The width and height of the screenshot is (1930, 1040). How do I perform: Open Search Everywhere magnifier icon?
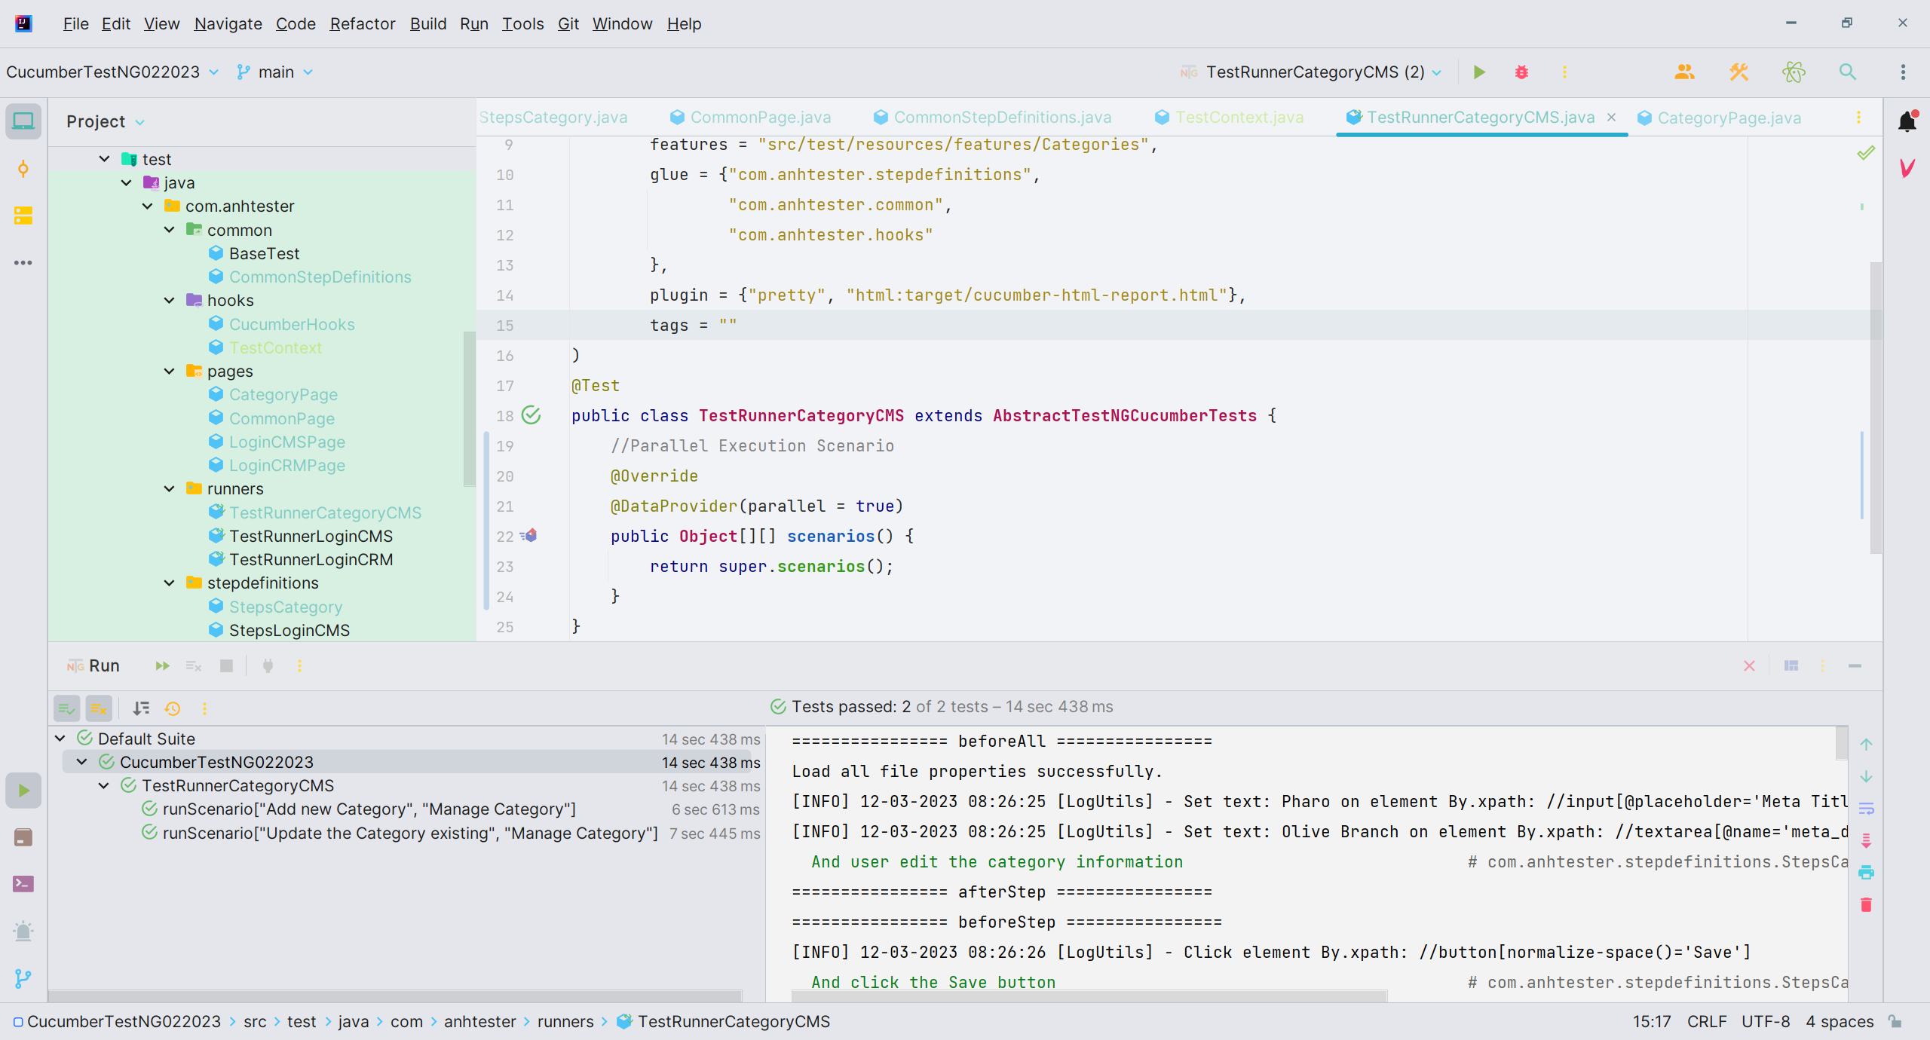(1848, 72)
